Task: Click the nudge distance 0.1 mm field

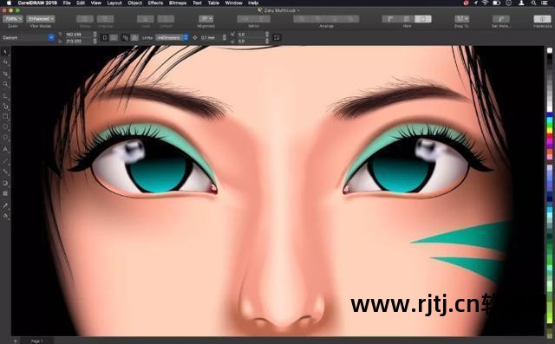Action: pos(210,37)
